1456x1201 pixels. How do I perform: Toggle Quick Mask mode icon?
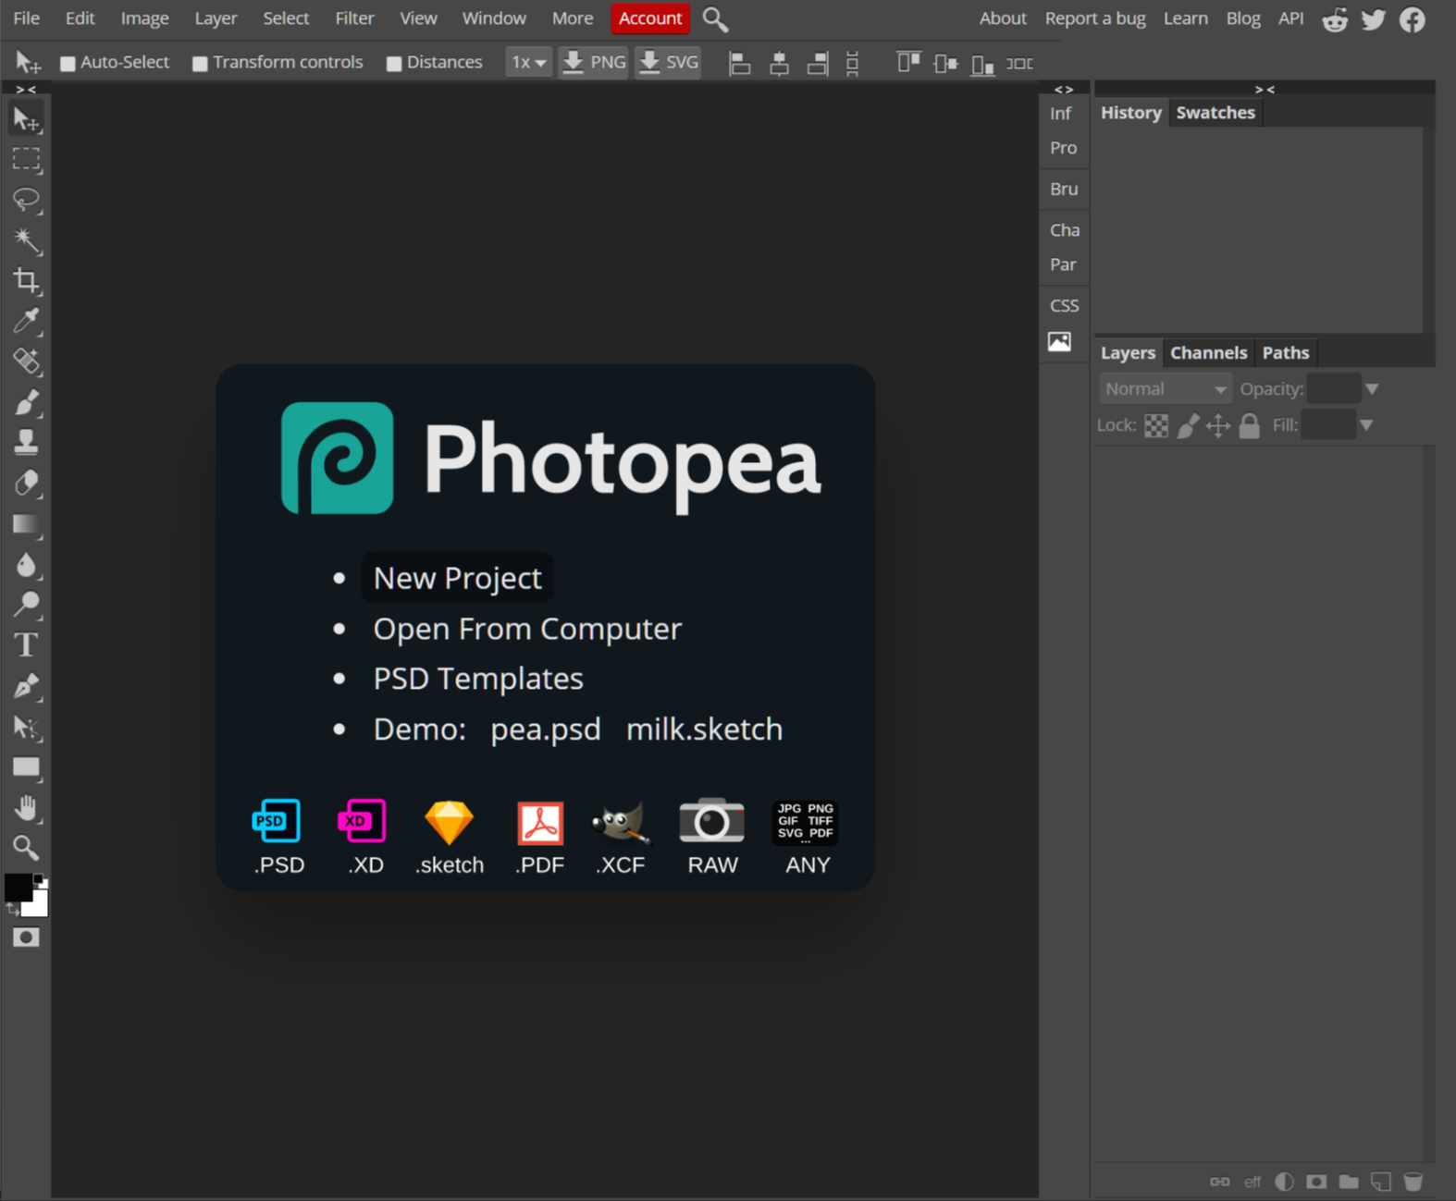click(26, 938)
